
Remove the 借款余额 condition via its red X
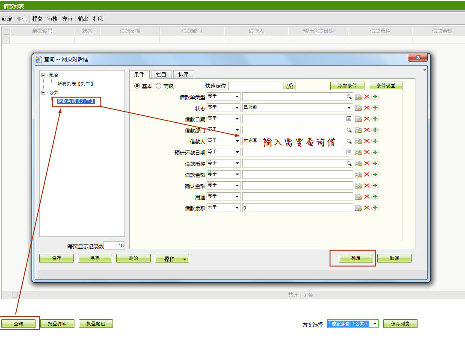point(367,208)
